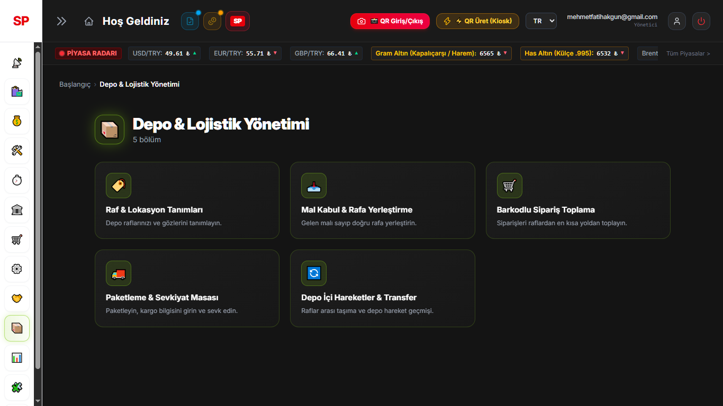Viewport: 723px width, 406px height.
Task: Open the gear settings sidebar module
Action: click(x=17, y=269)
